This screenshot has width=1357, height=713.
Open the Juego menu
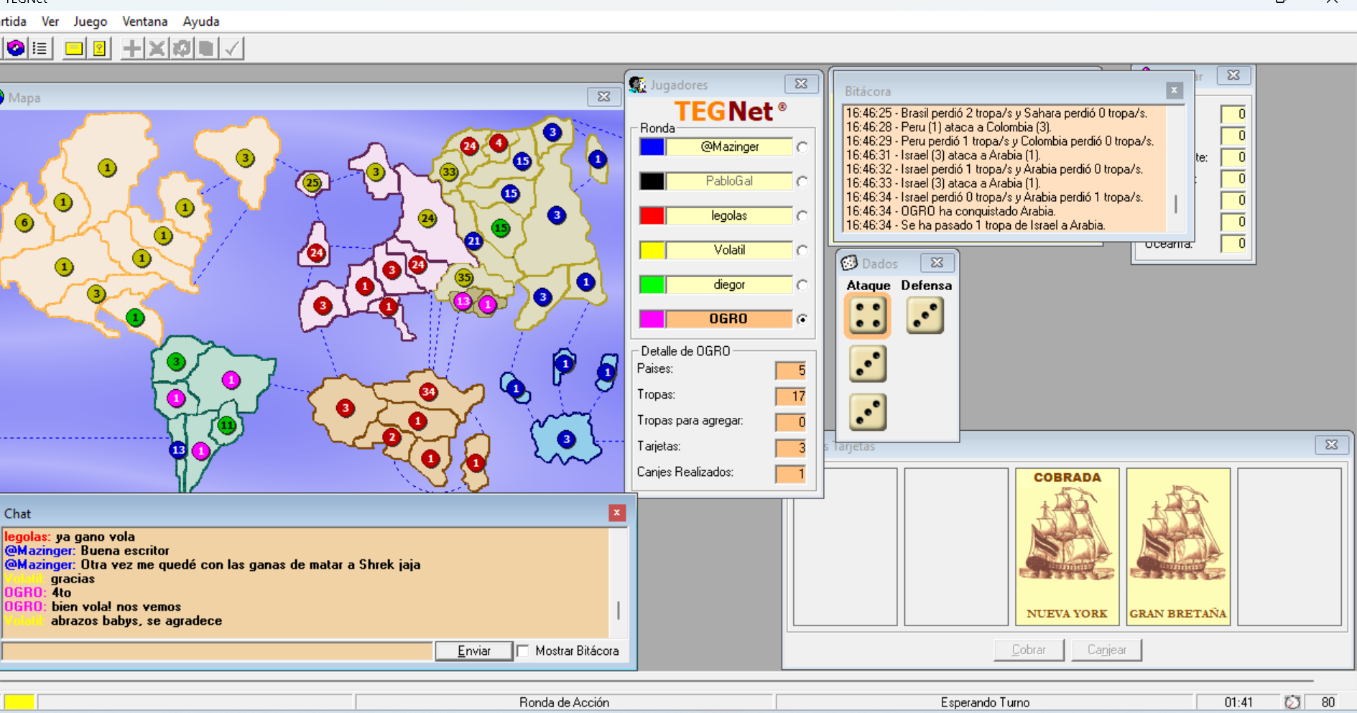pyautogui.click(x=90, y=22)
